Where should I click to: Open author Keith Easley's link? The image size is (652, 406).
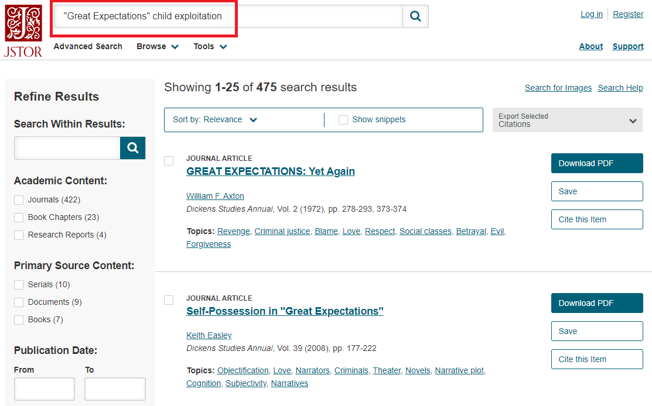point(209,335)
